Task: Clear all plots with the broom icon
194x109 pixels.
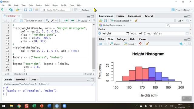Action: coord(147,44)
